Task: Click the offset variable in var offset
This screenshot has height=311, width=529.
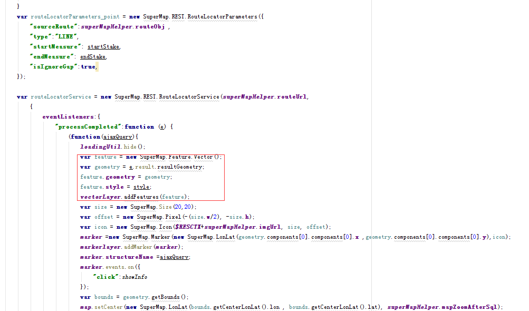Action: pyautogui.click(x=103, y=217)
